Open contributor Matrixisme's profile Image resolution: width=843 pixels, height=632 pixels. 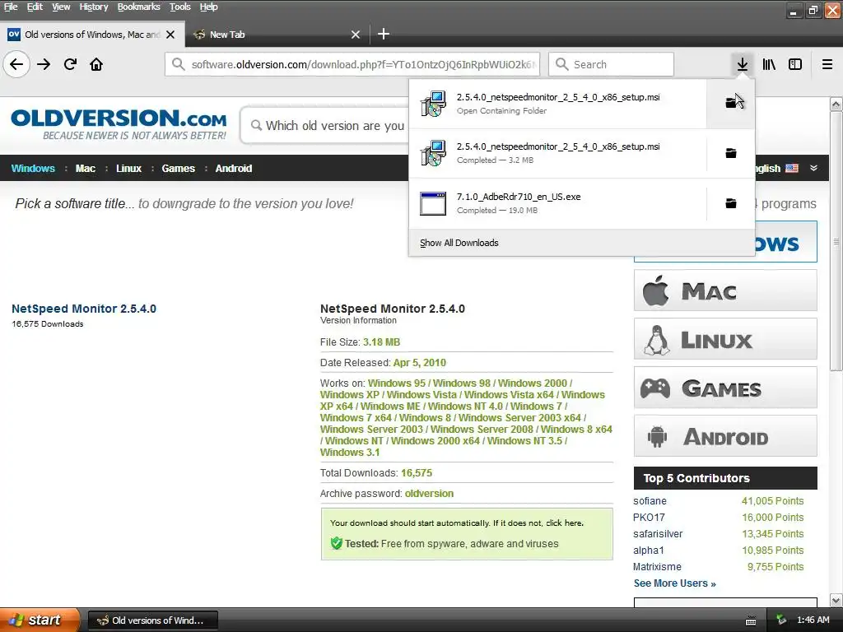coord(657,567)
